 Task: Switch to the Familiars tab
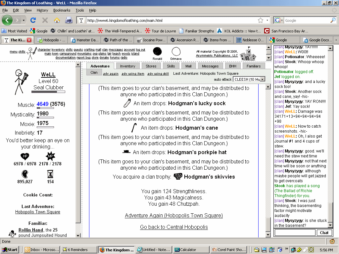[x=254, y=66]
